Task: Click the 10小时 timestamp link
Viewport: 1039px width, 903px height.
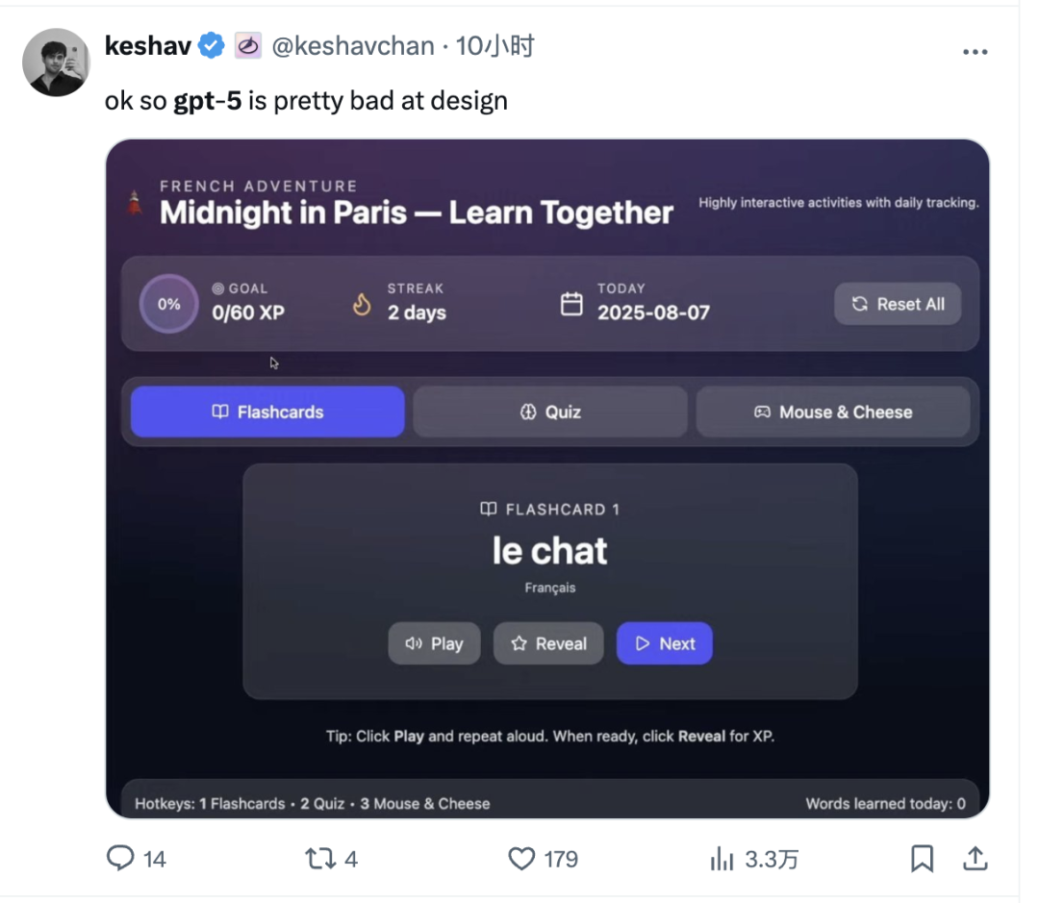Action: (494, 46)
